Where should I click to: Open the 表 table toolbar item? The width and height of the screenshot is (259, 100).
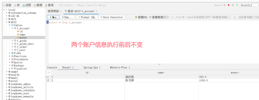pyautogui.click(x=17, y=5)
